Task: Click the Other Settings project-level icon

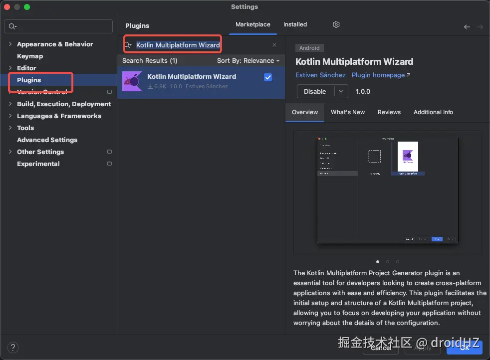Action: pyautogui.click(x=109, y=152)
